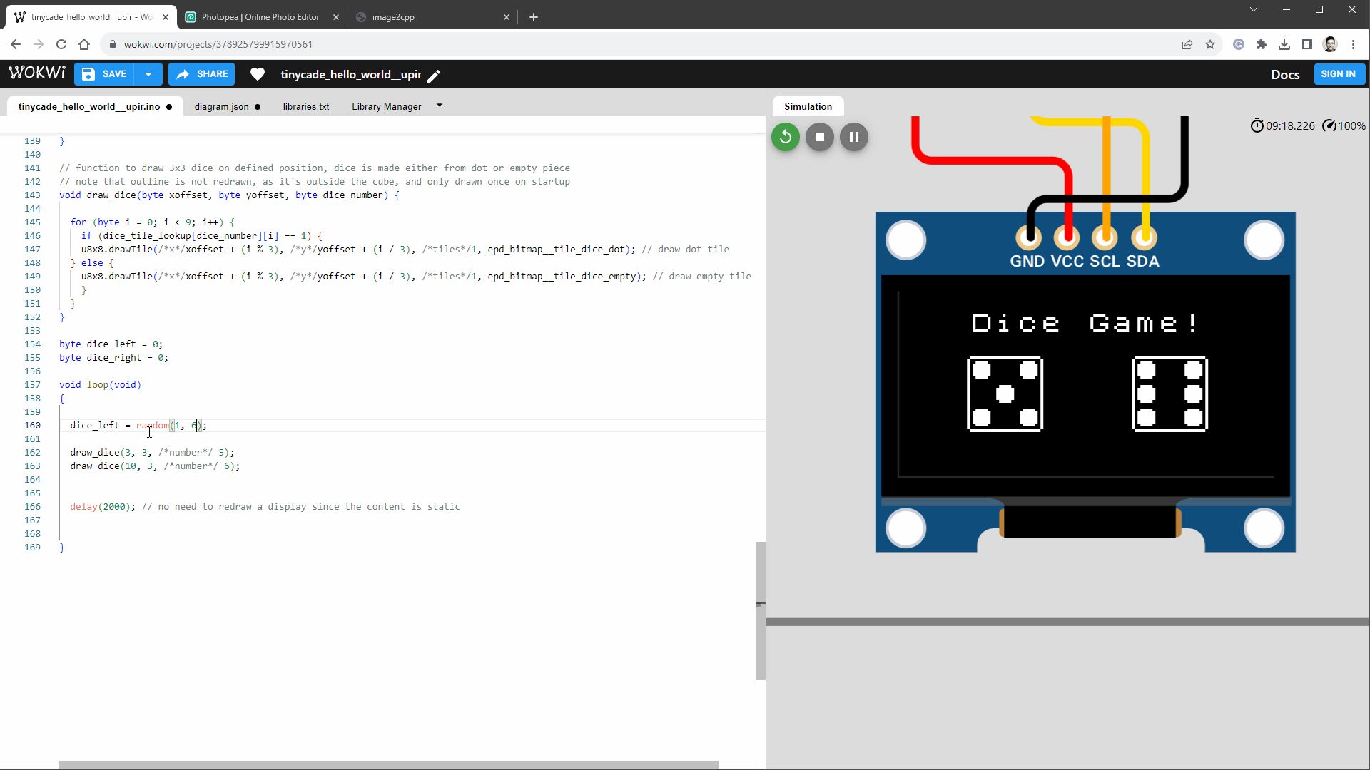1370x770 pixels.
Task: Pause the simulation
Action: pos(854,137)
